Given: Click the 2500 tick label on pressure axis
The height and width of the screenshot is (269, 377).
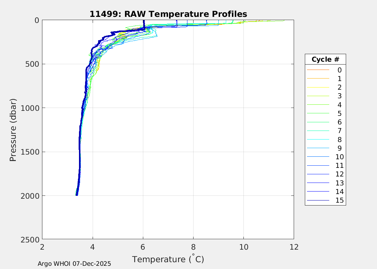Looking at the screenshot, I should click(31, 239).
